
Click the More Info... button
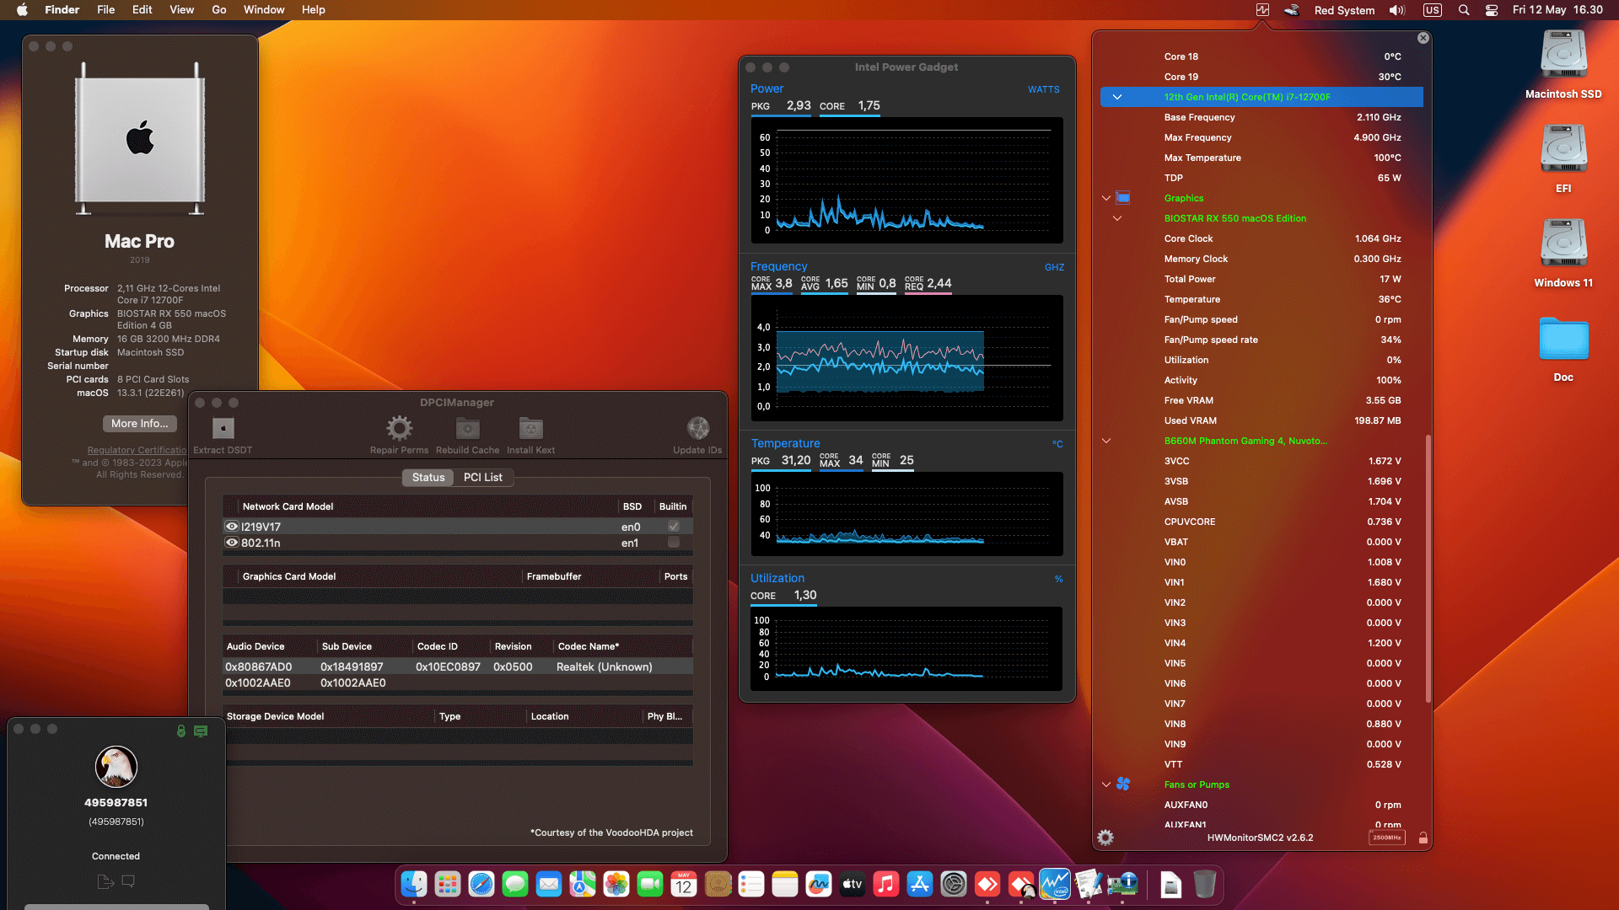(x=140, y=424)
